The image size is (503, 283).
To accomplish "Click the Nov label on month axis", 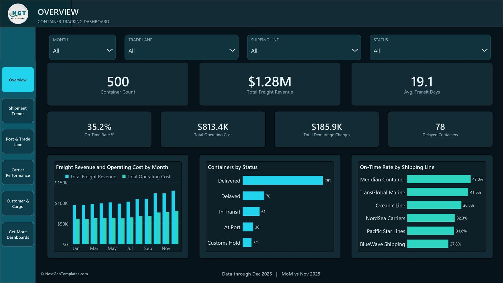I will click(x=166, y=248).
